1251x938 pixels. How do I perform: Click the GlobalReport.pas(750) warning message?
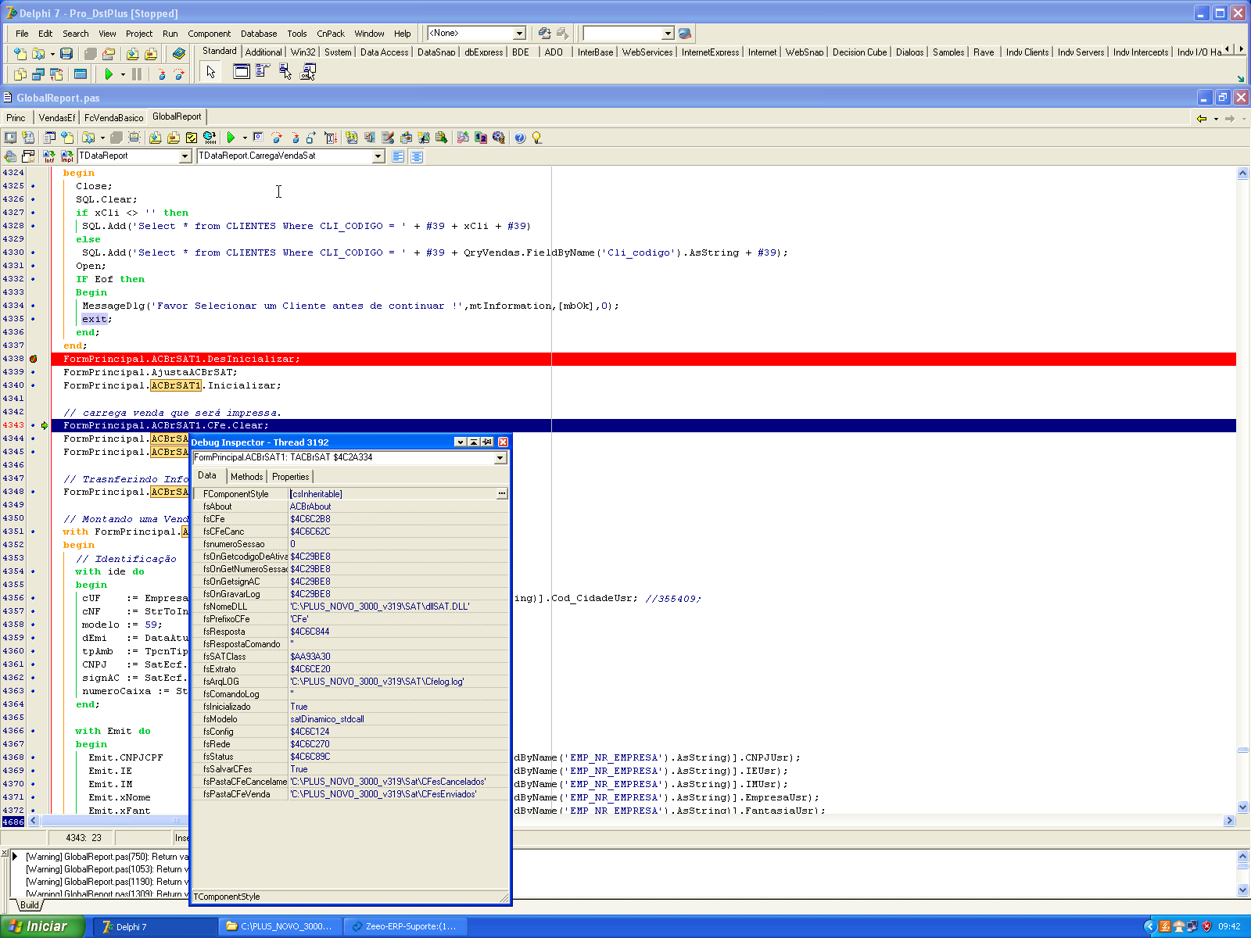click(107, 857)
